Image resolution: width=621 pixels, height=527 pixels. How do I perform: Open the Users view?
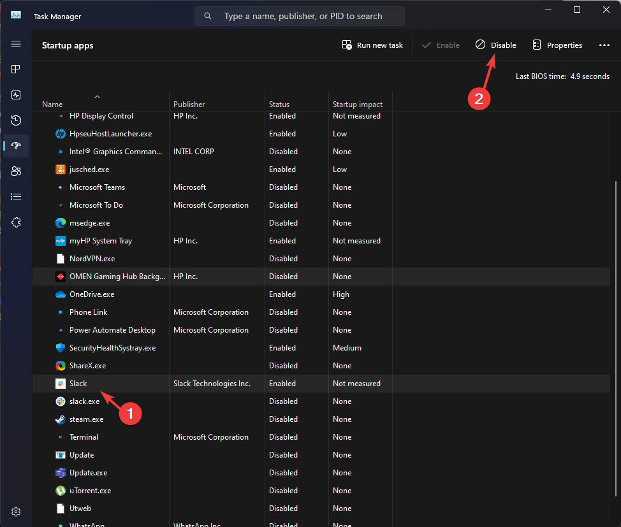point(16,171)
